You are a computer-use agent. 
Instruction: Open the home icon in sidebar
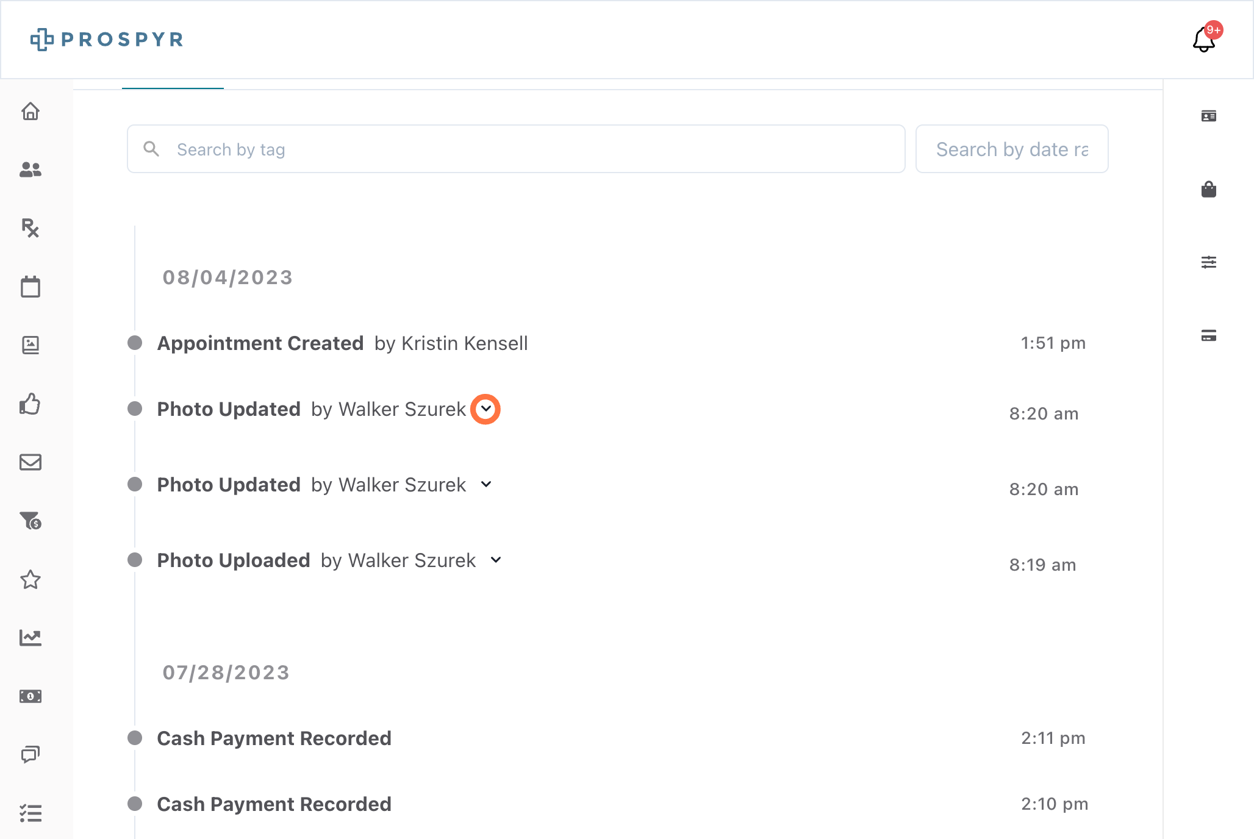[30, 111]
